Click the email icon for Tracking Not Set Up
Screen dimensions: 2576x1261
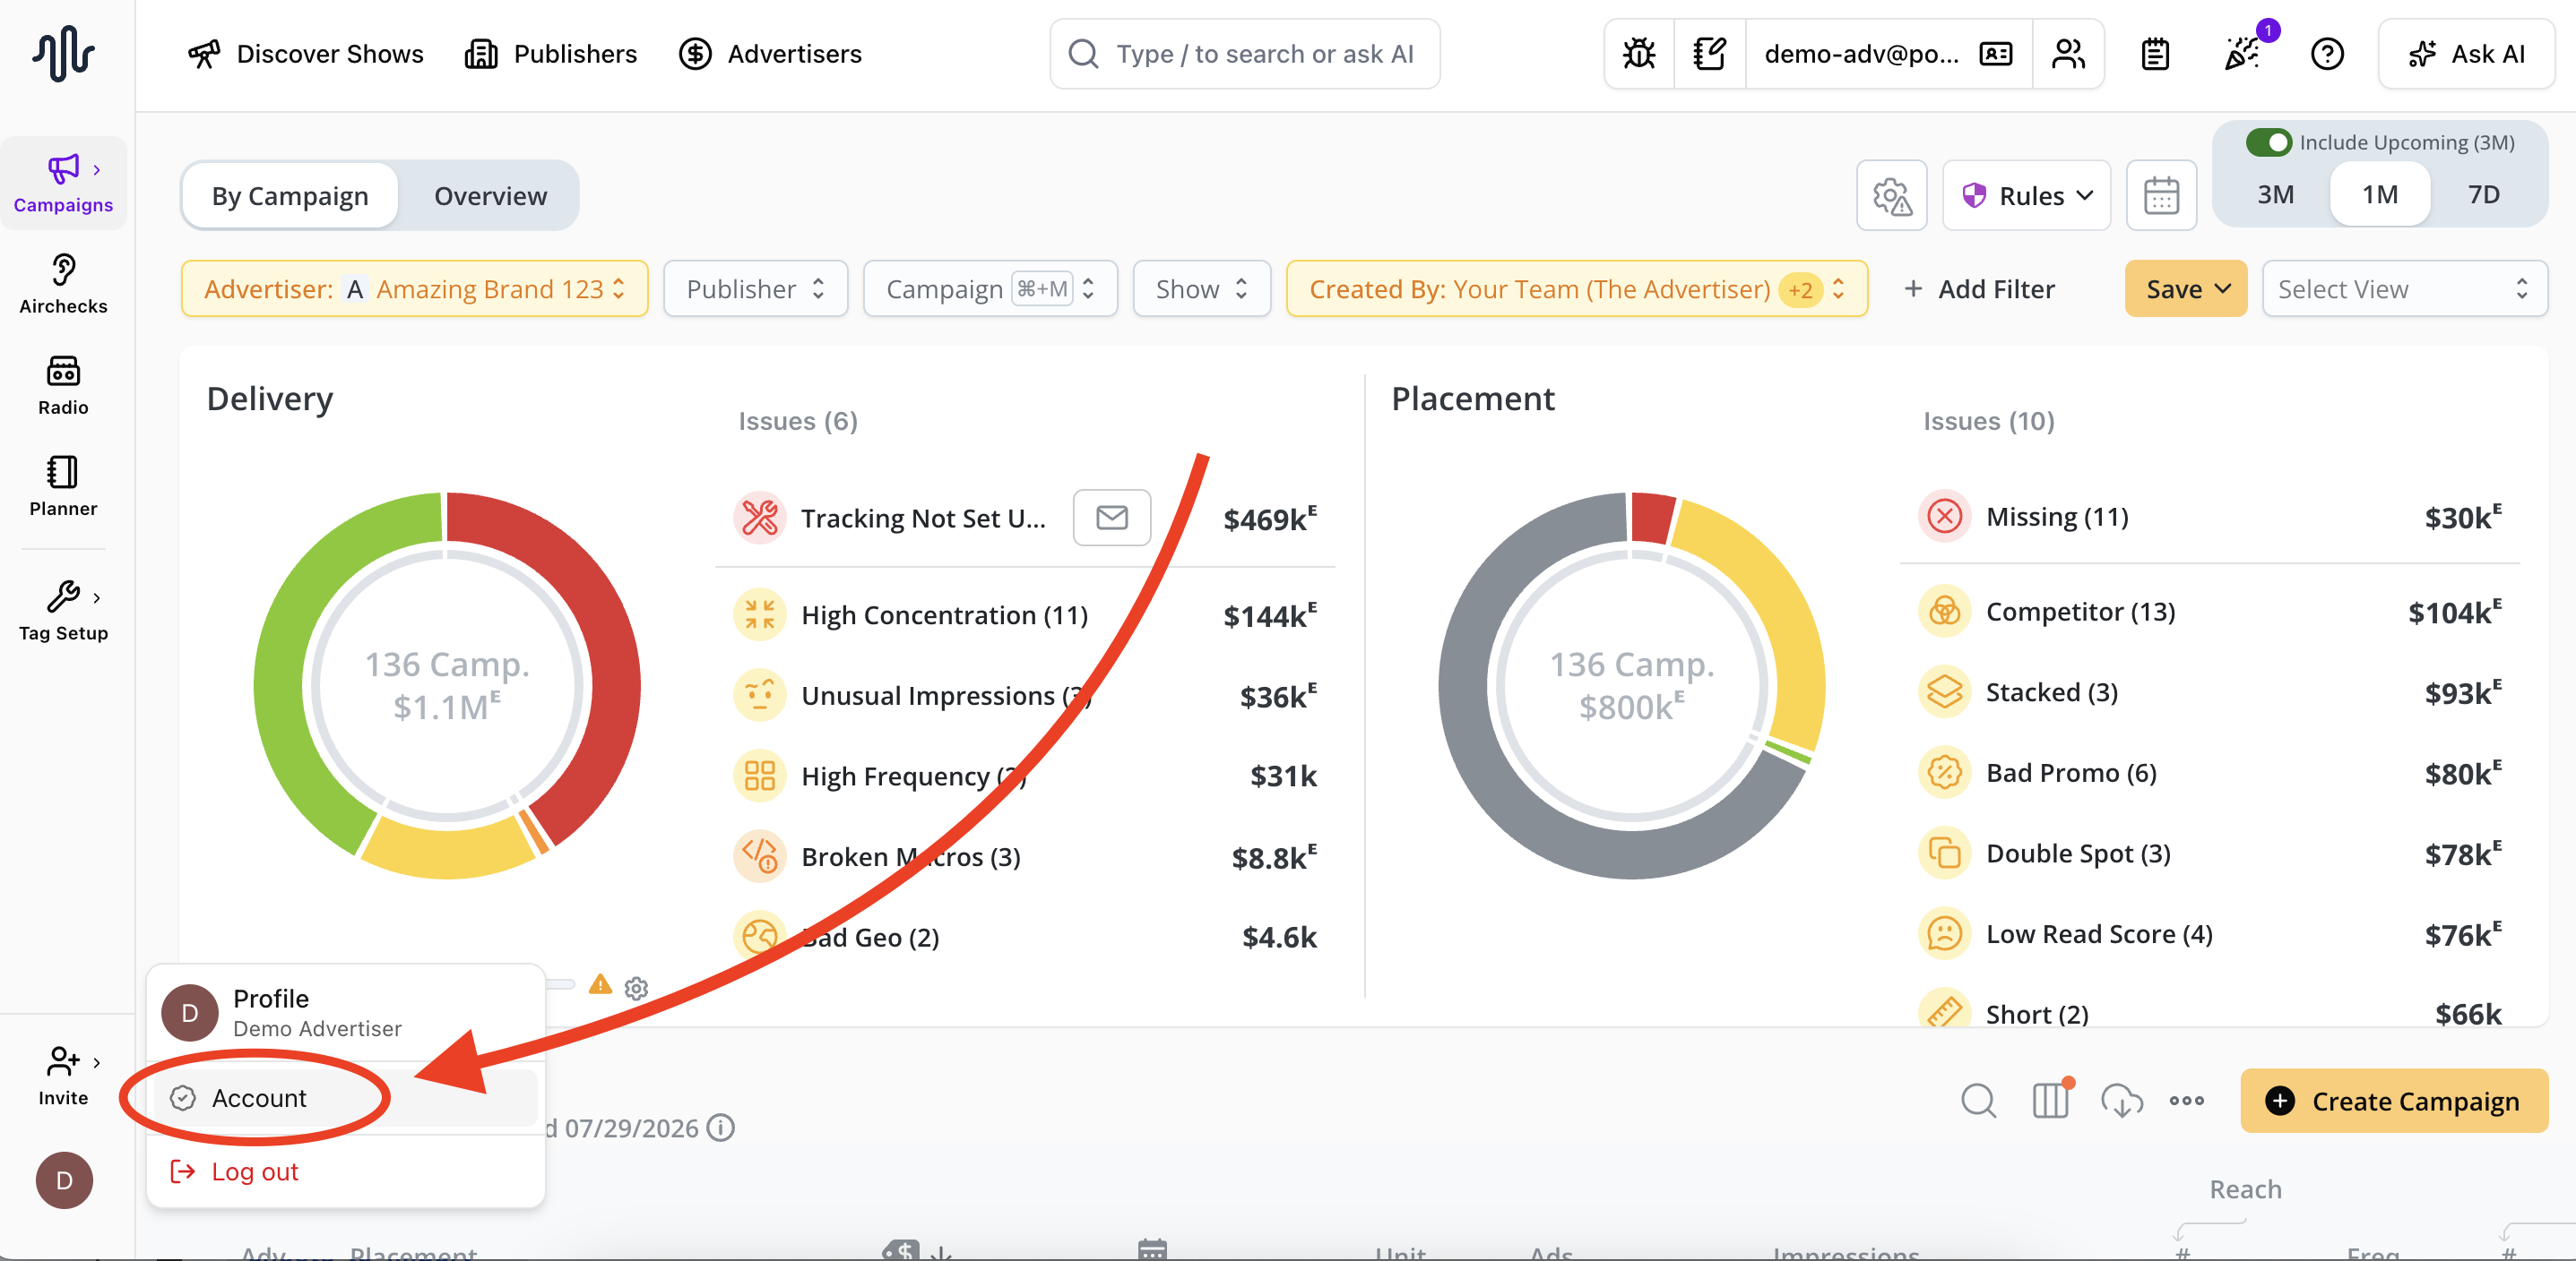pos(1111,518)
